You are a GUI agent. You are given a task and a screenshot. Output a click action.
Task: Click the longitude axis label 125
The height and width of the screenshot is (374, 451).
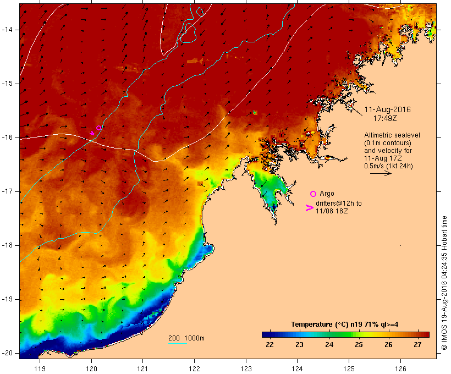point(349,369)
